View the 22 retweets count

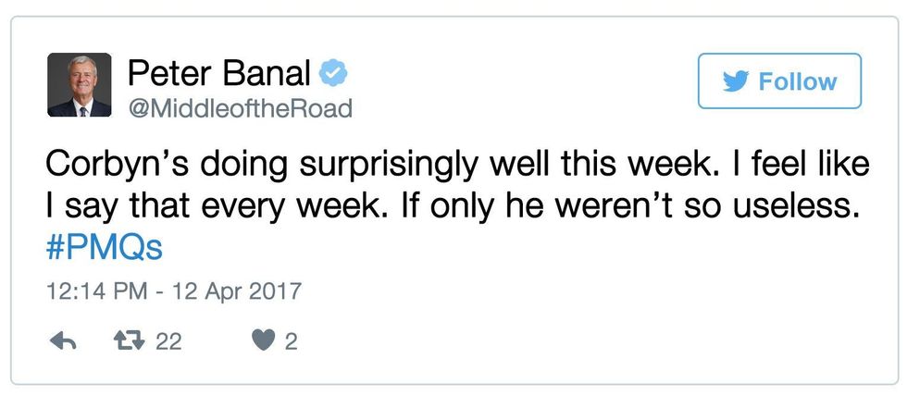(168, 341)
